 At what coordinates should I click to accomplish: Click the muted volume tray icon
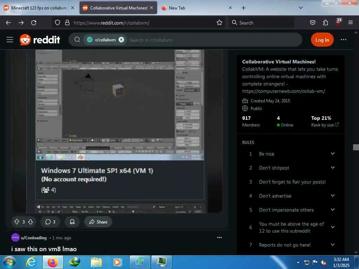[x=324, y=263]
